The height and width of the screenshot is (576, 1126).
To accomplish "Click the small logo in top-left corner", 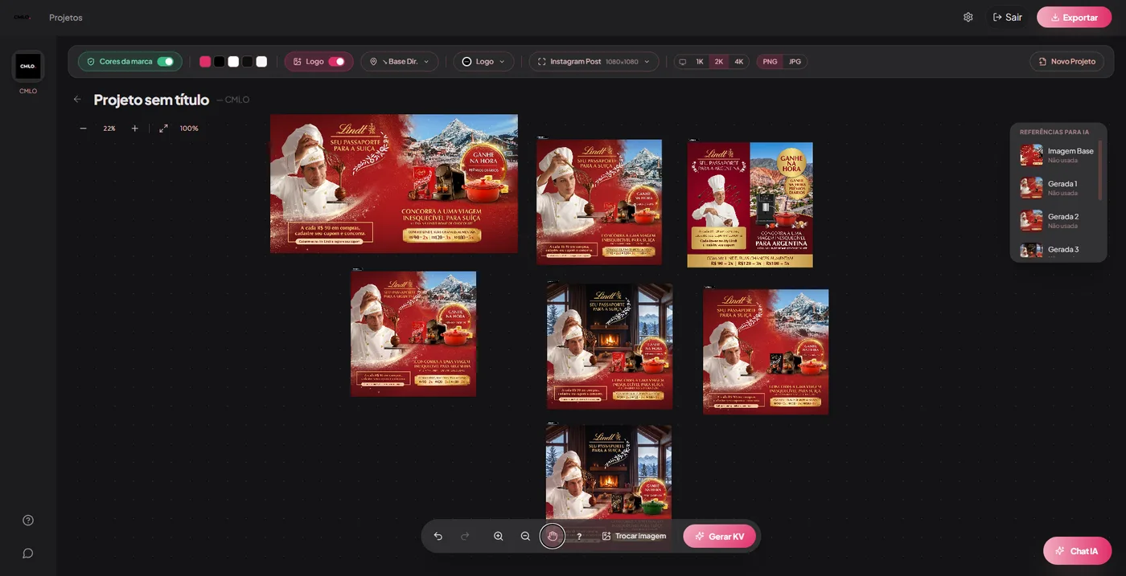I will (x=23, y=17).
